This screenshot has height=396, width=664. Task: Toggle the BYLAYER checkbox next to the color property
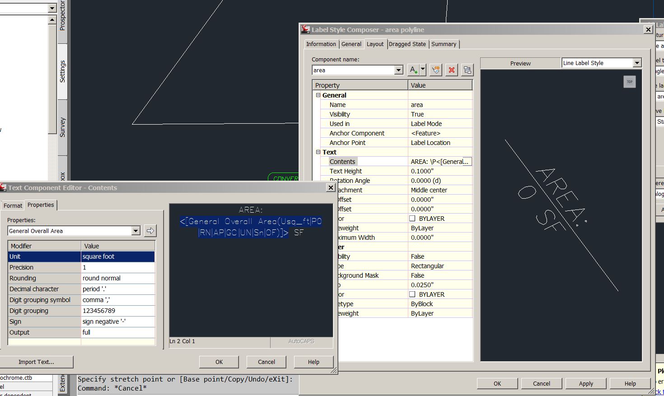[411, 218]
